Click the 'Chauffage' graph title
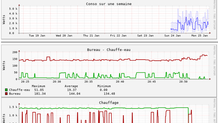Viewport: 218px width, 123px height. coord(109,103)
